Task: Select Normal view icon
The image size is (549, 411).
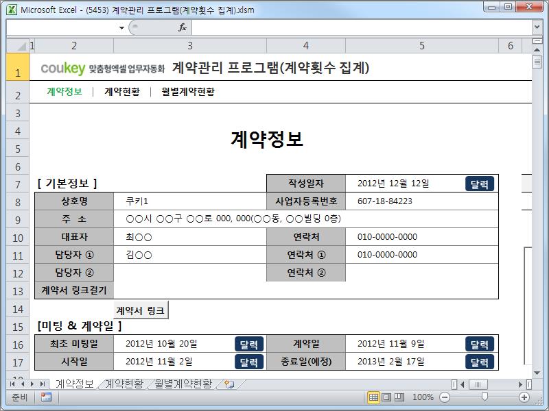Action: pyautogui.click(x=373, y=397)
